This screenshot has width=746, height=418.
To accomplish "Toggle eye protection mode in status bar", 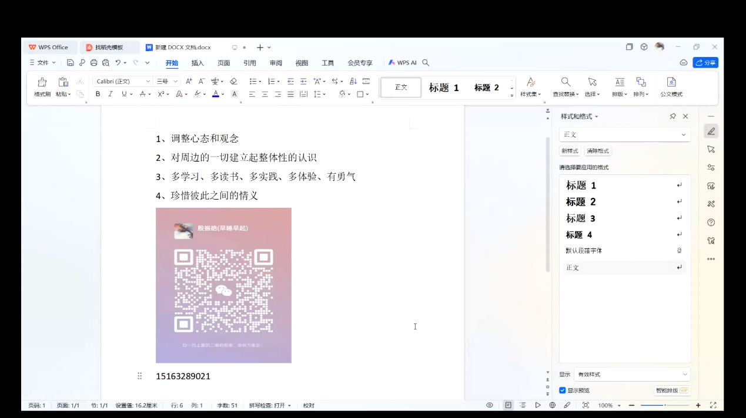I will tap(489, 405).
